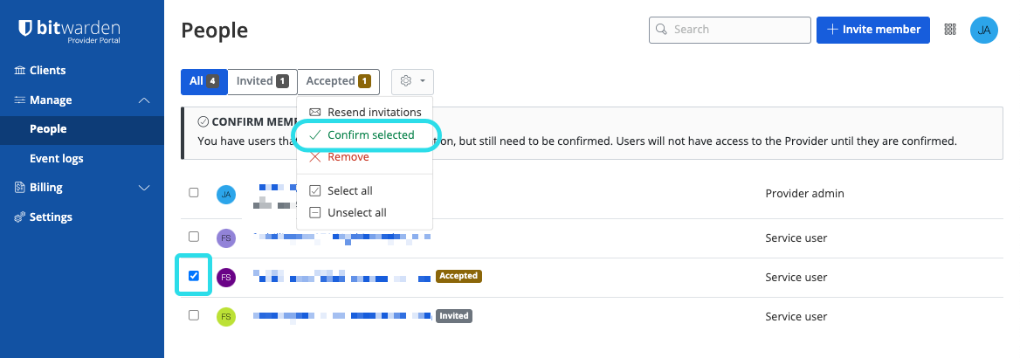Click the Bitwarden shield logo
This screenshot has width=1020, height=358.
[25, 30]
